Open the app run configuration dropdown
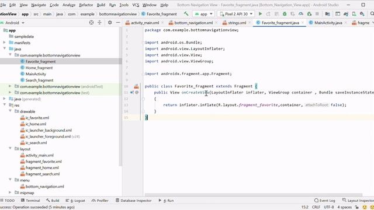374x210 pixels. (203, 14)
